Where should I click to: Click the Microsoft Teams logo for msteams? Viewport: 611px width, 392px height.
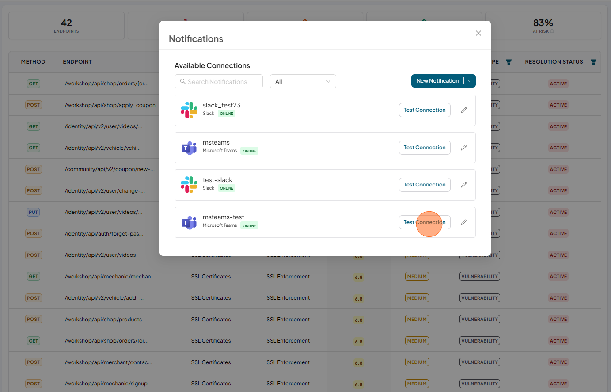[189, 148]
